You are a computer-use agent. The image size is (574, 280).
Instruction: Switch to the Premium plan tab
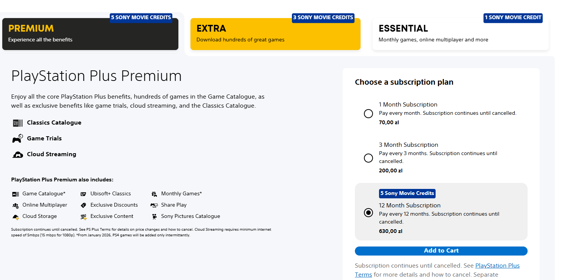(90, 34)
